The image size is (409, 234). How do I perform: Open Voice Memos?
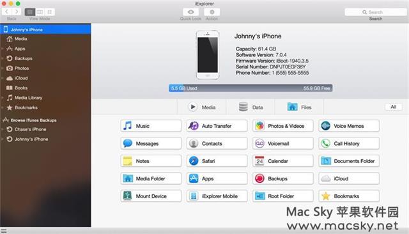(349, 126)
